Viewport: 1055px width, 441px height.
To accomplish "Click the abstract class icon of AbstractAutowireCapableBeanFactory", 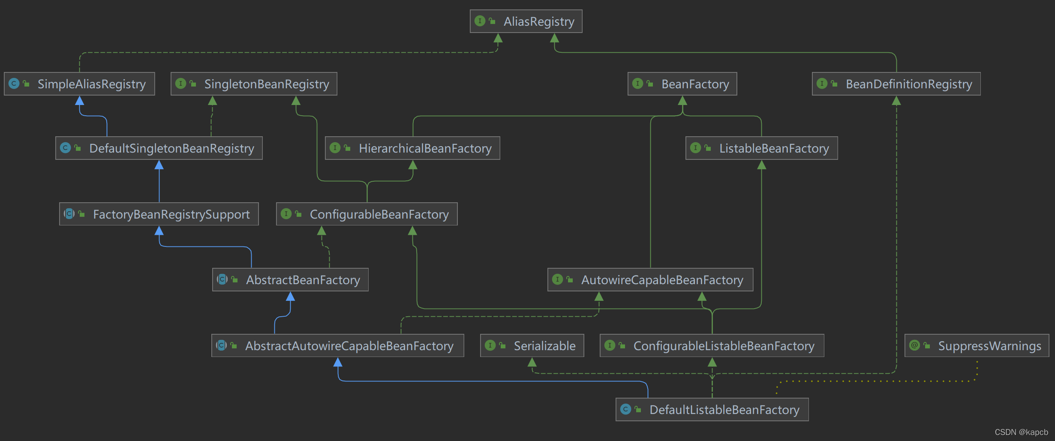I will point(222,345).
